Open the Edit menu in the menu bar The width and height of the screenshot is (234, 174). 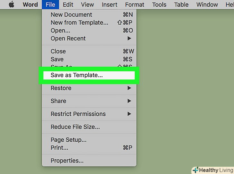coord(68,4)
